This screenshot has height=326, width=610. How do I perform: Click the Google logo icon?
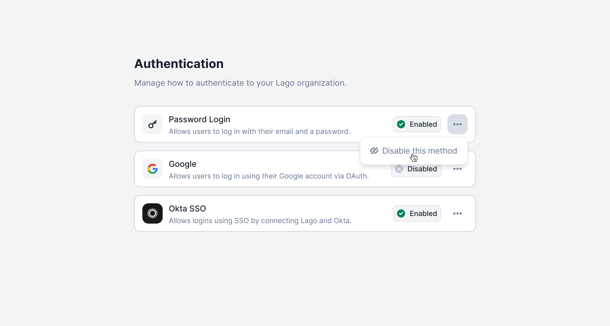[152, 169]
